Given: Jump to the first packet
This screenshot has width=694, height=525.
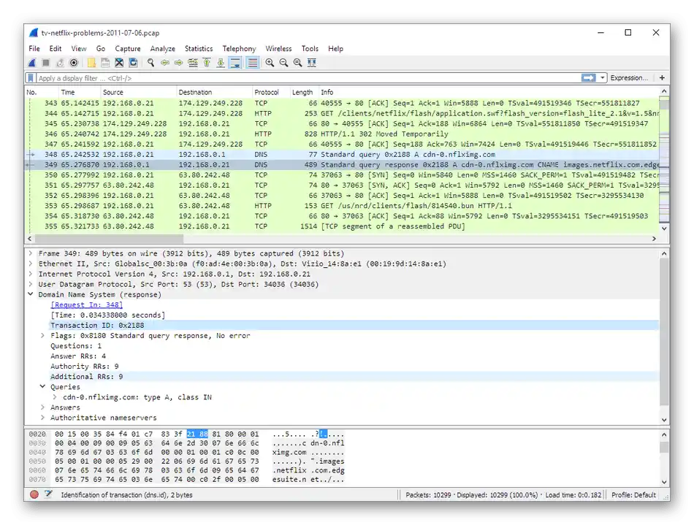Looking at the screenshot, I should (x=207, y=63).
